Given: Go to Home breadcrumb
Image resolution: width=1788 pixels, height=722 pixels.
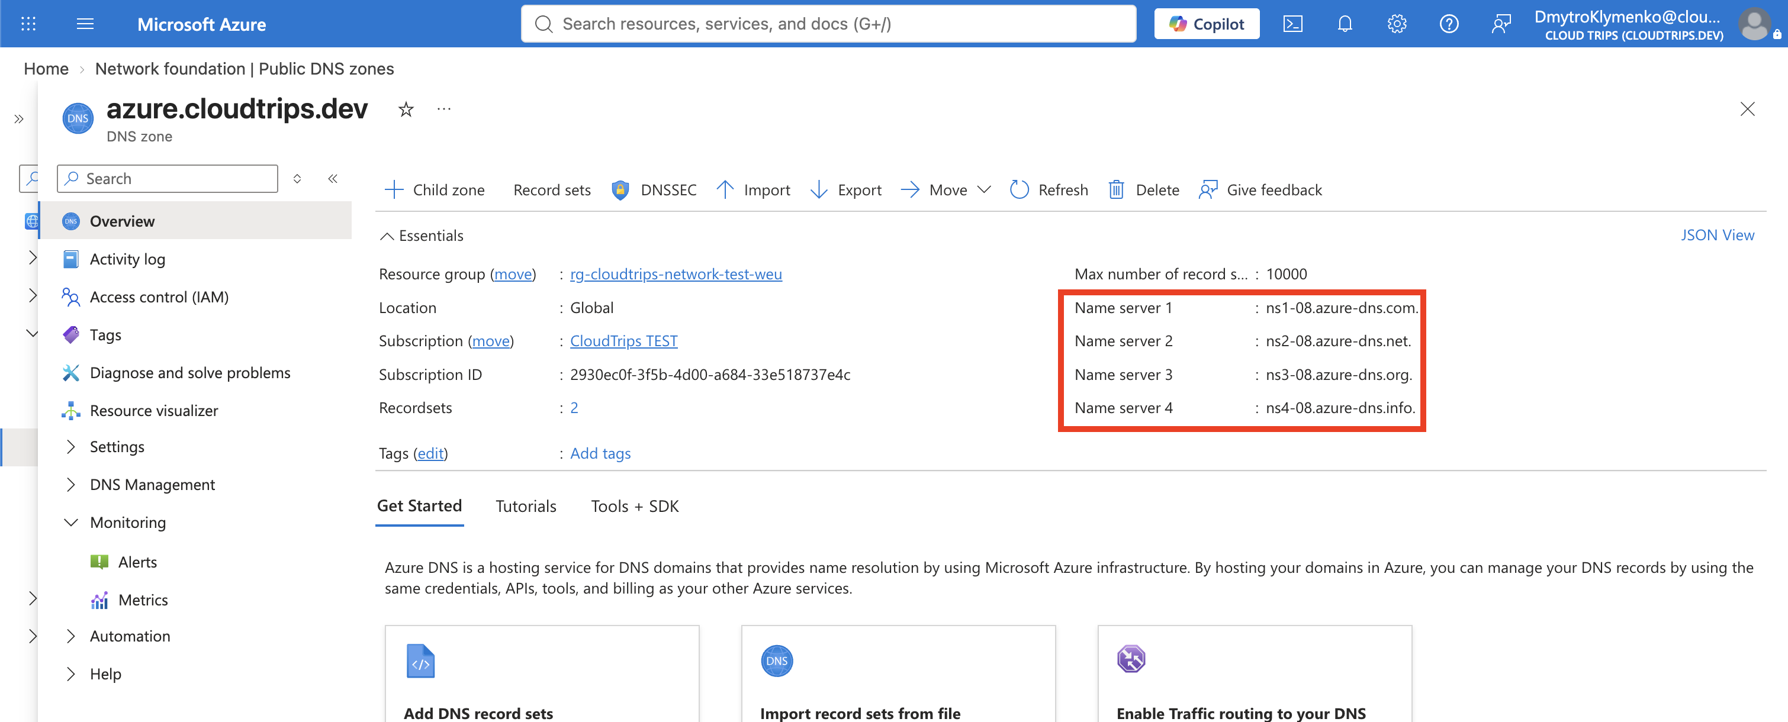Looking at the screenshot, I should [46, 69].
